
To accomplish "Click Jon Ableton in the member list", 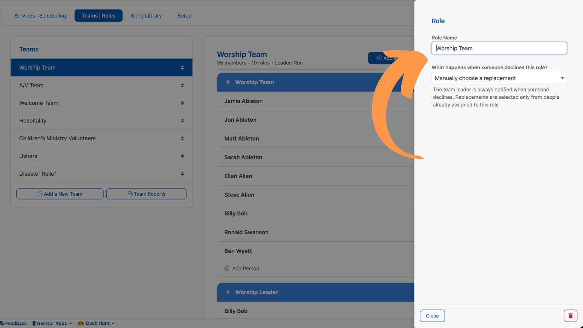I will tap(240, 120).
